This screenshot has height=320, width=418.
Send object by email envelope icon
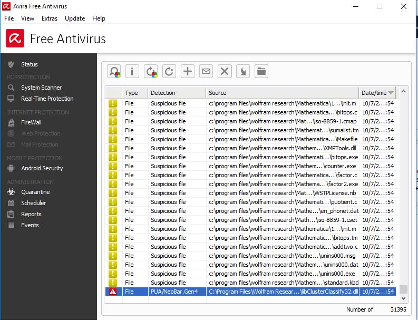pos(206,72)
